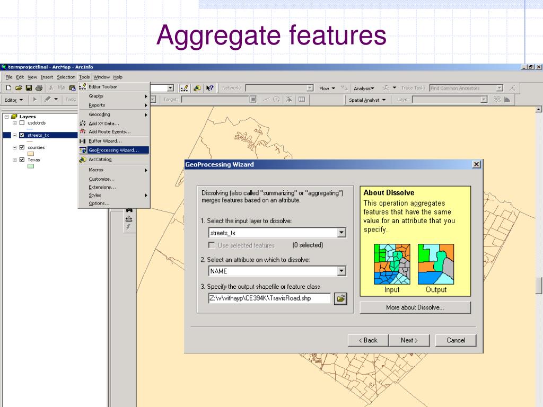Screen dimensions: 543x407
Task: Click the counties layer color swatch
Action: pos(31,154)
